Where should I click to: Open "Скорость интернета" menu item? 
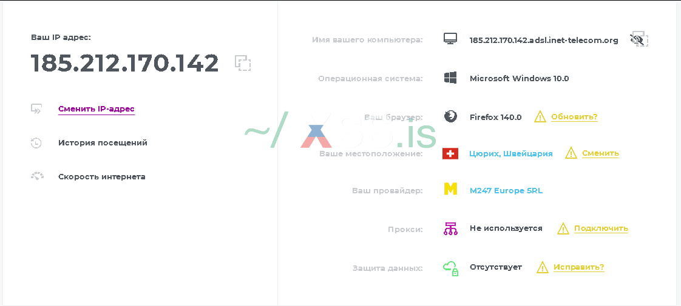pos(101,177)
